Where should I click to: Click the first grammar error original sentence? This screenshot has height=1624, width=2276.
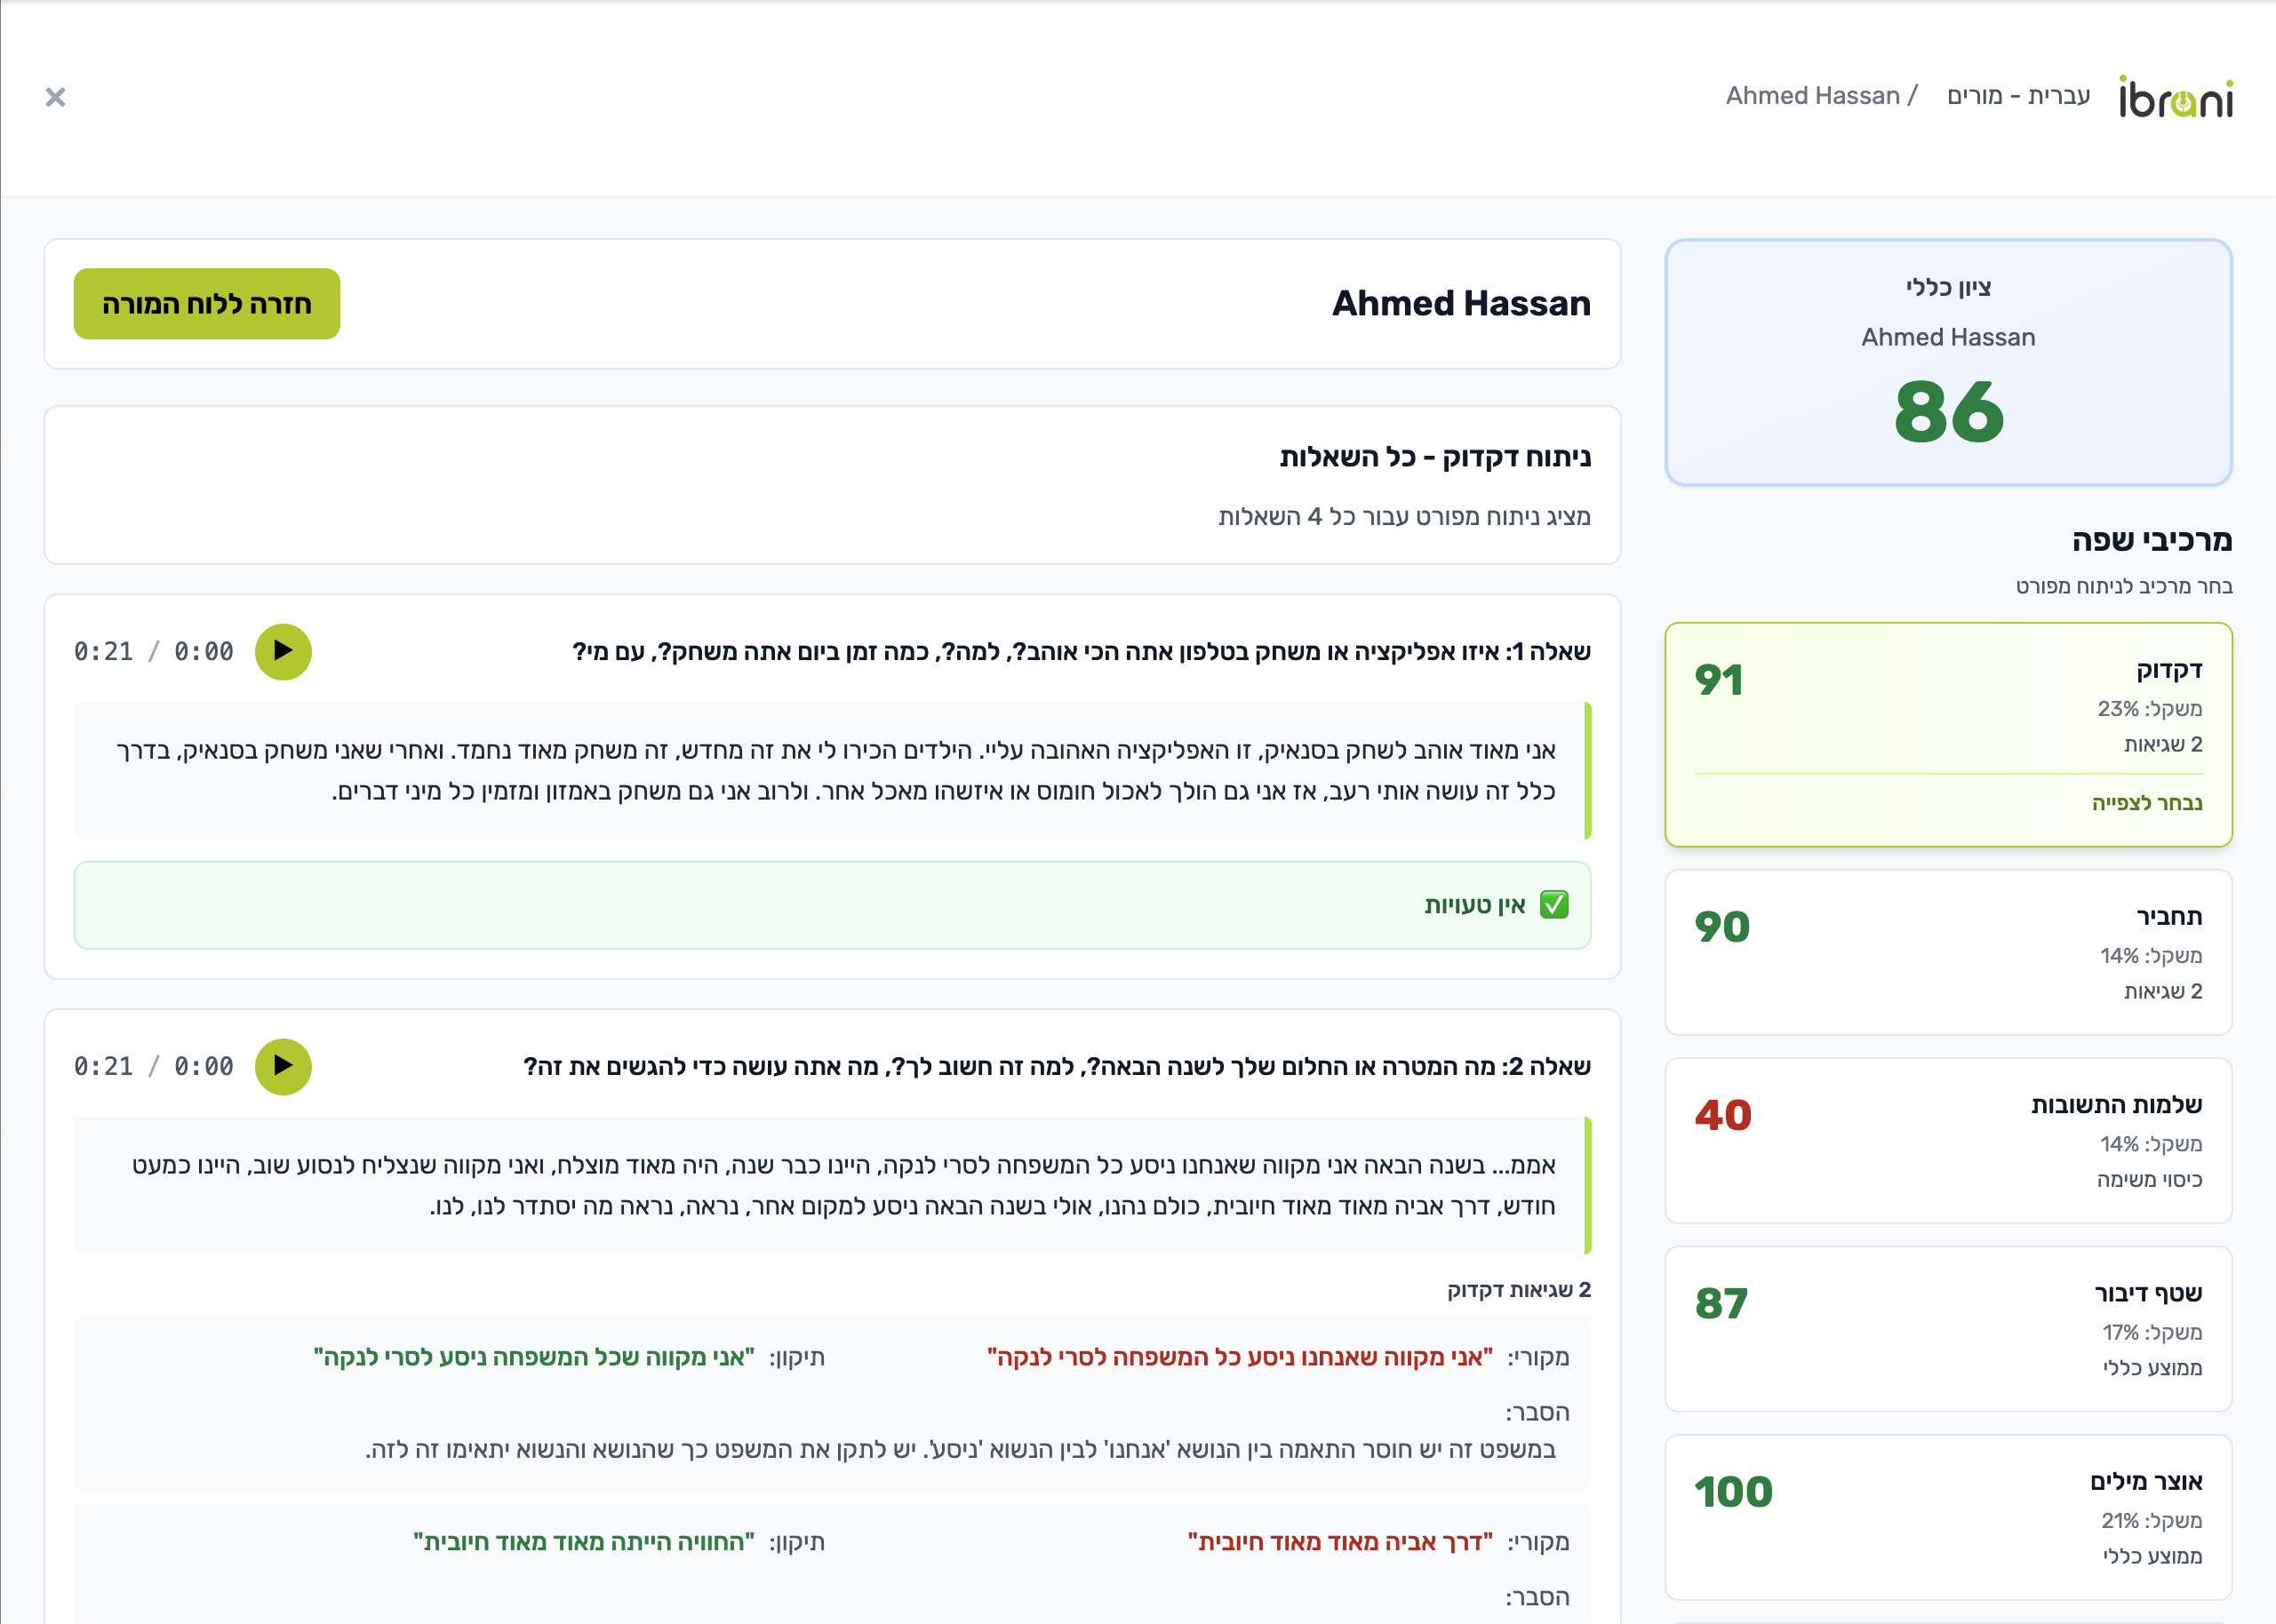pyautogui.click(x=1239, y=1358)
